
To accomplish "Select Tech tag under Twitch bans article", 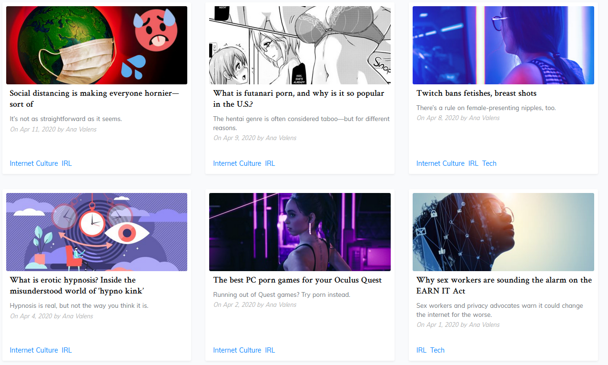I will point(489,163).
